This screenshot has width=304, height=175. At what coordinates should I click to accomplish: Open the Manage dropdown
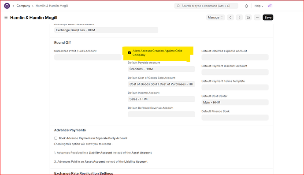coord(215,18)
